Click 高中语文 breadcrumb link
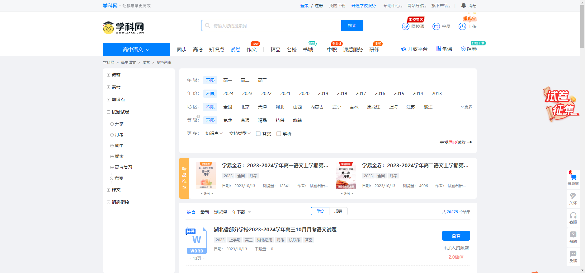The width and height of the screenshot is (585, 273). 128,62
